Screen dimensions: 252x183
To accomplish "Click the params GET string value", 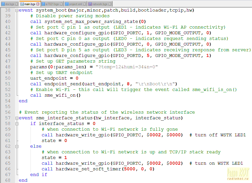I will click(x=127, y=67).
